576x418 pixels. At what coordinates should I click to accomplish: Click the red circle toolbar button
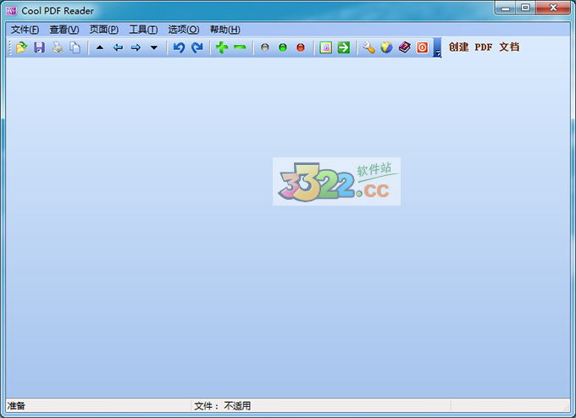point(301,47)
